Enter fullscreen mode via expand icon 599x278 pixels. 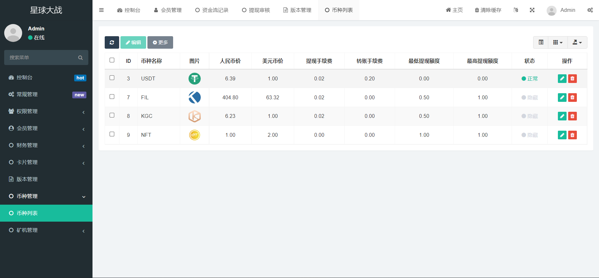point(532,10)
